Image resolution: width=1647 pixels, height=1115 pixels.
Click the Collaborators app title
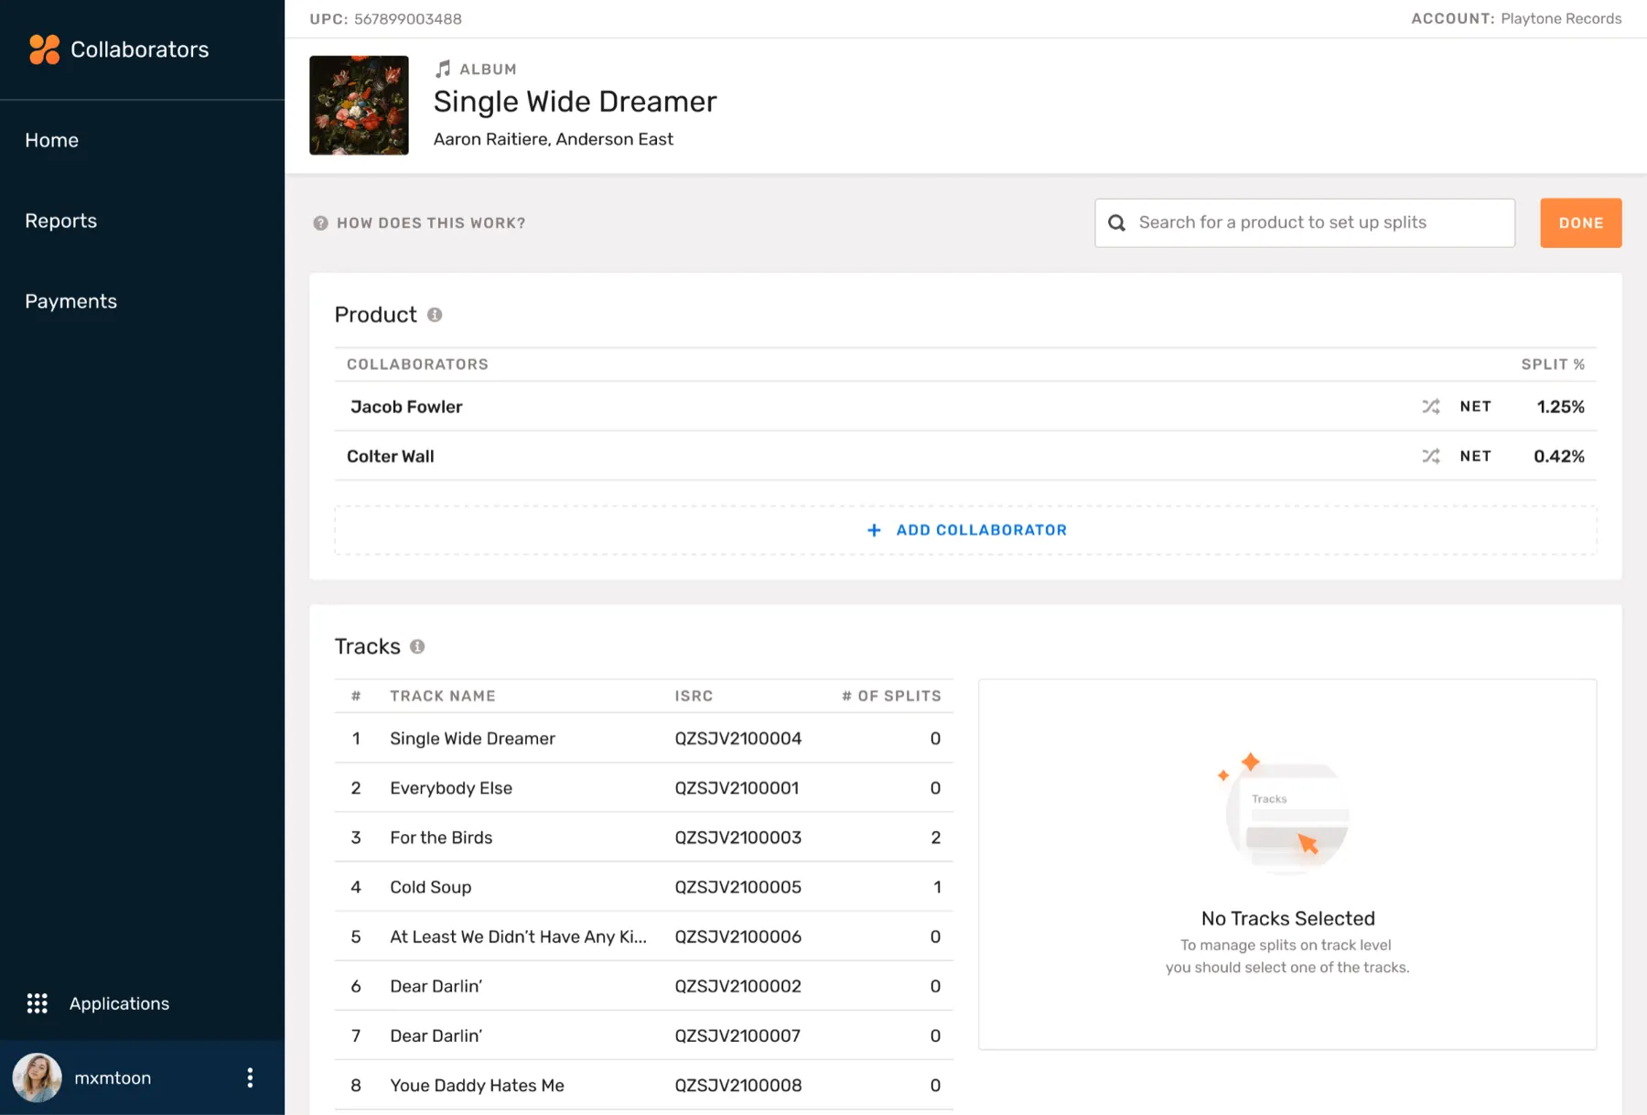[140, 49]
